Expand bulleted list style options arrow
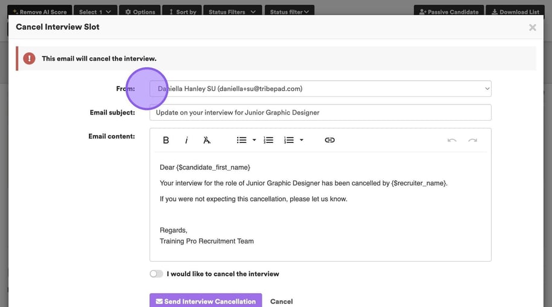This screenshot has height=307, width=552. [x=254, y=140]
